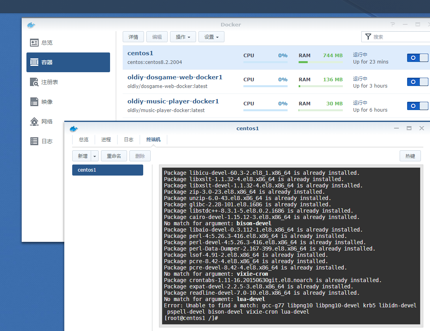The height and width of the screenshot is (331, 430).
Task: Expand the 操作 action dropdown
Action: pyautogui.click(x=183, y=37)
